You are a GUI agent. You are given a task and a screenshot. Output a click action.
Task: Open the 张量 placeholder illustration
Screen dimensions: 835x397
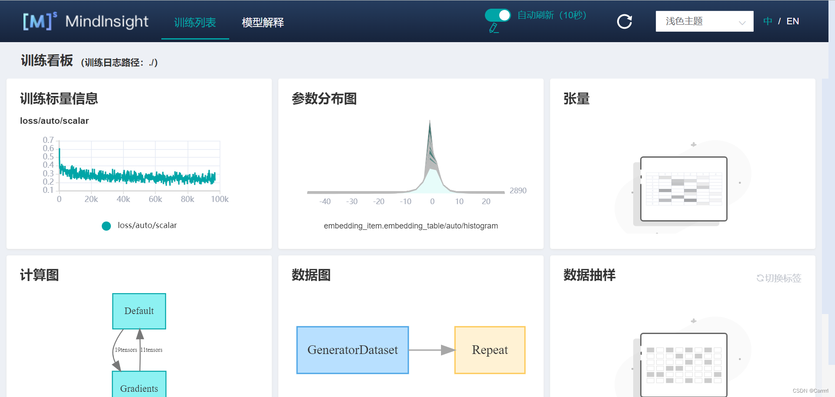point(683,187)
